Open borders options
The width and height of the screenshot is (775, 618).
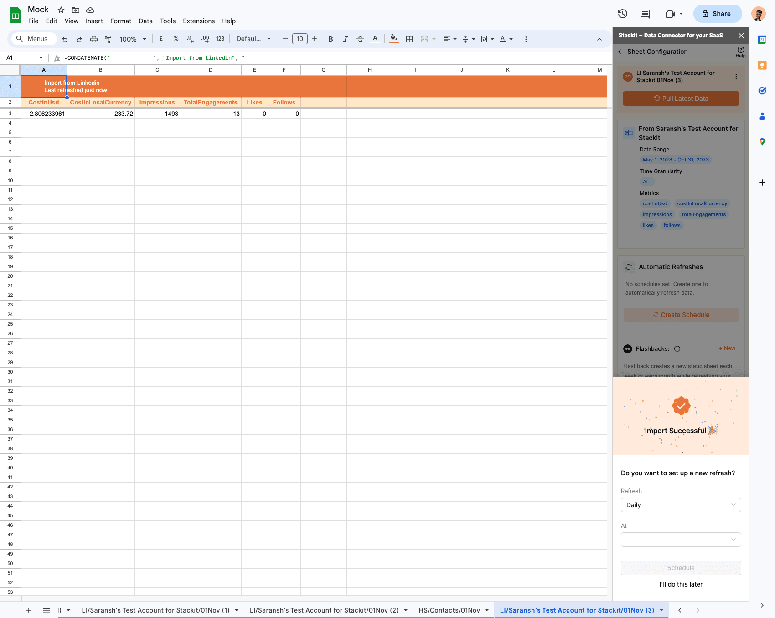409,39
